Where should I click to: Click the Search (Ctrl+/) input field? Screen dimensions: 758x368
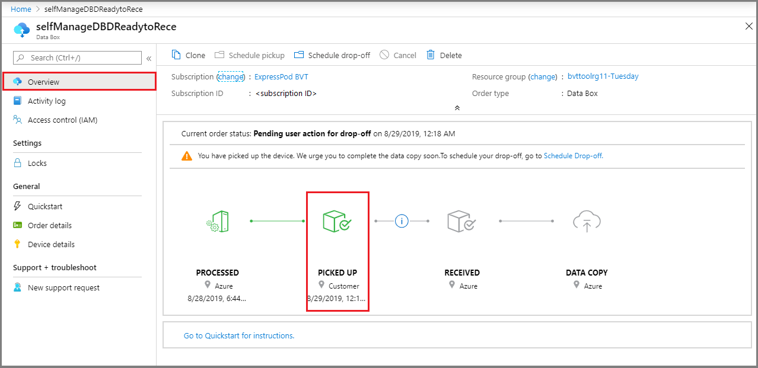[77, 57]
